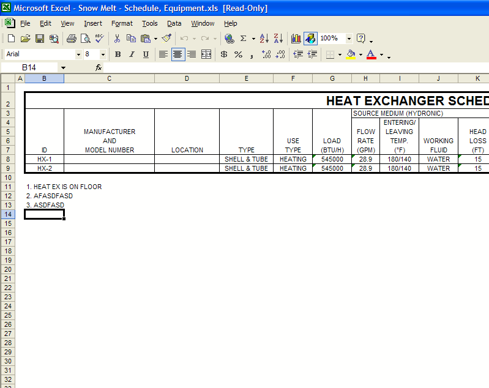Open the Fill Color palette dropdown

point(361,54)
